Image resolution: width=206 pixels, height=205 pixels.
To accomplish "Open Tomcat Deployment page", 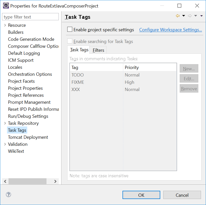I will point(28,137).
